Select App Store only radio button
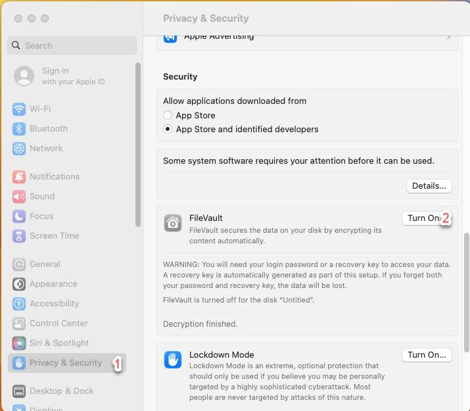 (168, 115)
